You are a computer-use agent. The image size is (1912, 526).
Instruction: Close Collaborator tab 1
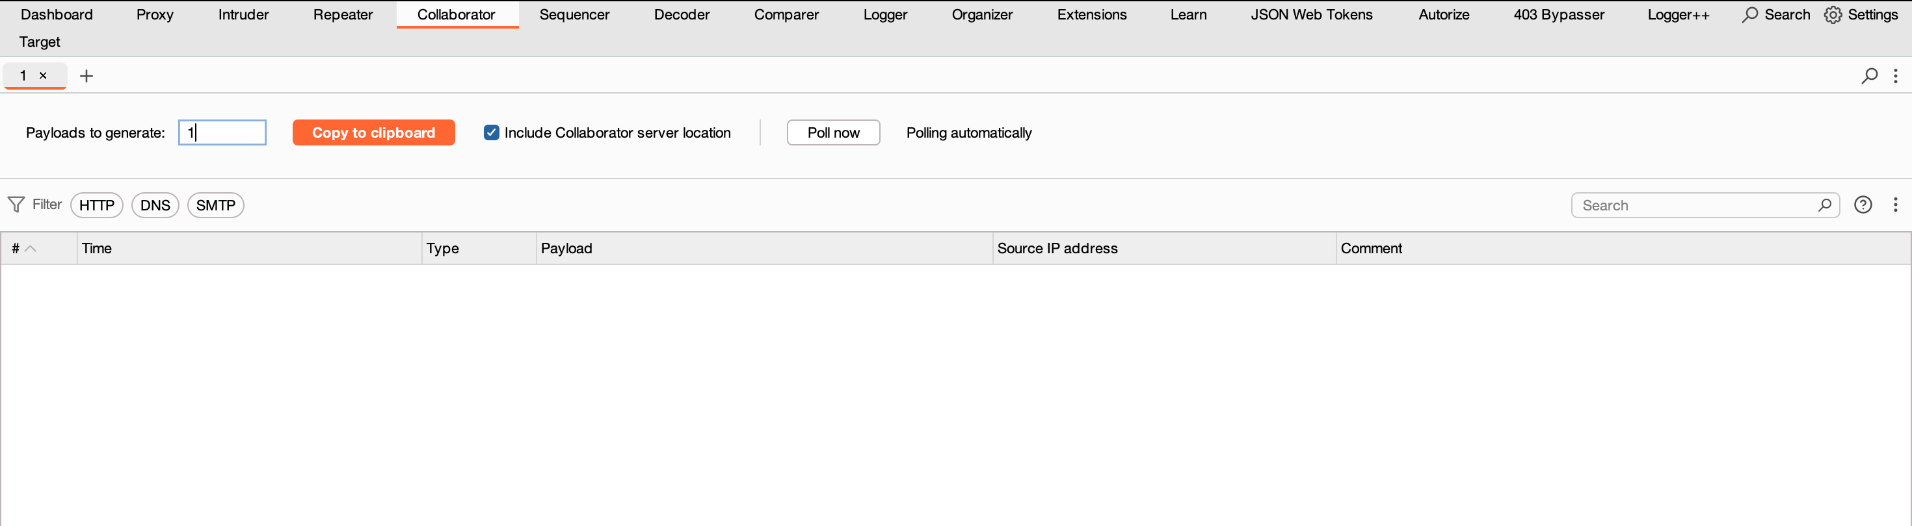[x=43, y=75]
